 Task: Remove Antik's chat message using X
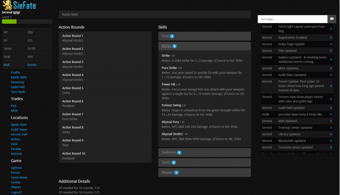click(331, 115)
